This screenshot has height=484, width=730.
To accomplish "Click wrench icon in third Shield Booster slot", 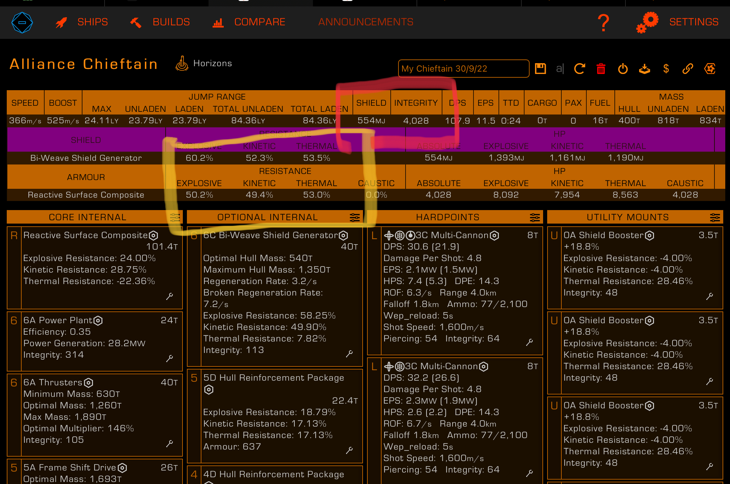I will pyautogui.click(x=710, y=466).
